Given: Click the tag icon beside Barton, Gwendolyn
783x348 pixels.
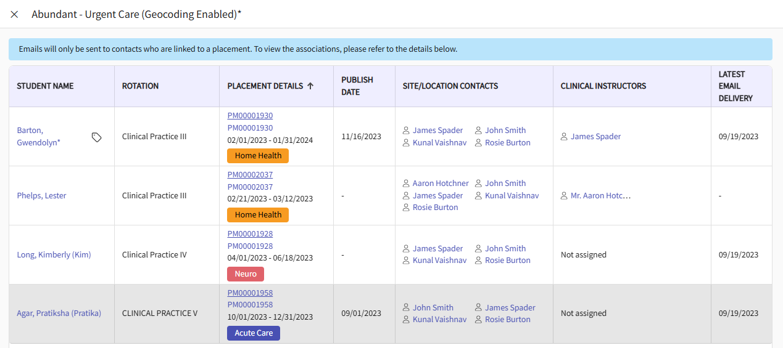Looking at the screenshot, I should [x=97, y=137].
